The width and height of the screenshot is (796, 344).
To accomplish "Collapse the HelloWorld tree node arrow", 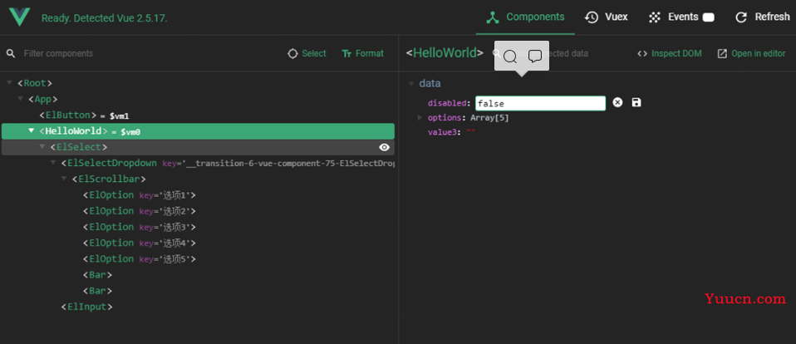I will 32,131.
